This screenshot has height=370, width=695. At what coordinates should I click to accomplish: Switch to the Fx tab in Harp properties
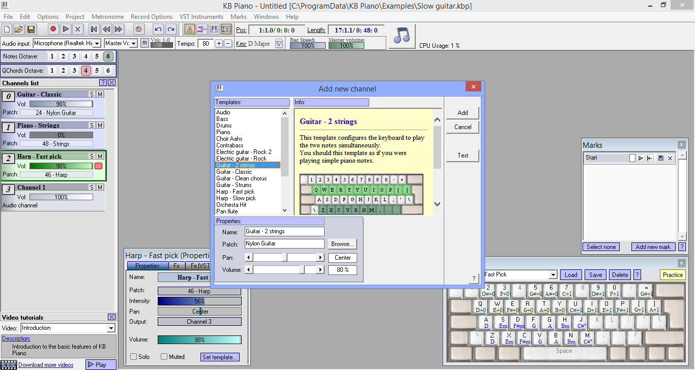coord(176,266)
